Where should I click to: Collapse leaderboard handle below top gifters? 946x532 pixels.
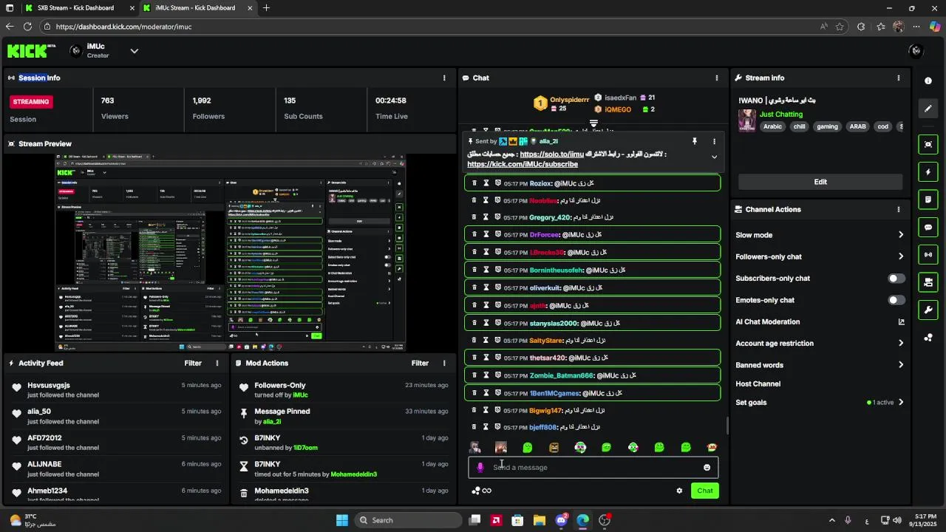click(x=593, y=123)
